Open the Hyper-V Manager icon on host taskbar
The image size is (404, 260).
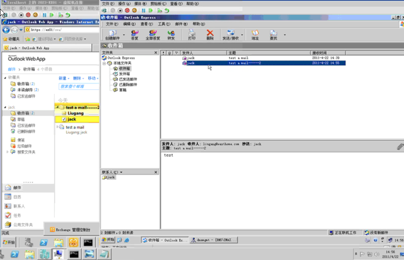pyautogui.click(x=44, y=254)
